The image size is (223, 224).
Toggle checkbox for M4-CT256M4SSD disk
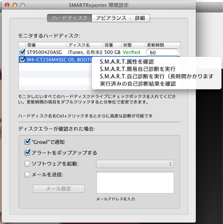click(22, 60)
